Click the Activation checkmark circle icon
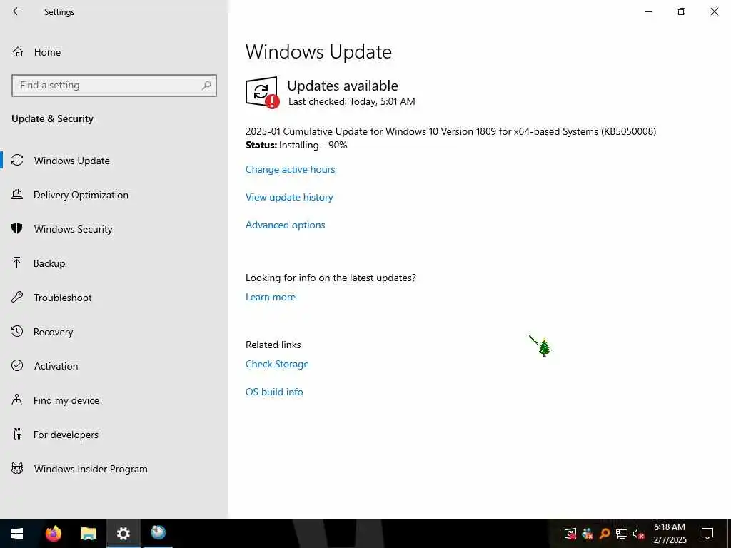 pos(17,366)
